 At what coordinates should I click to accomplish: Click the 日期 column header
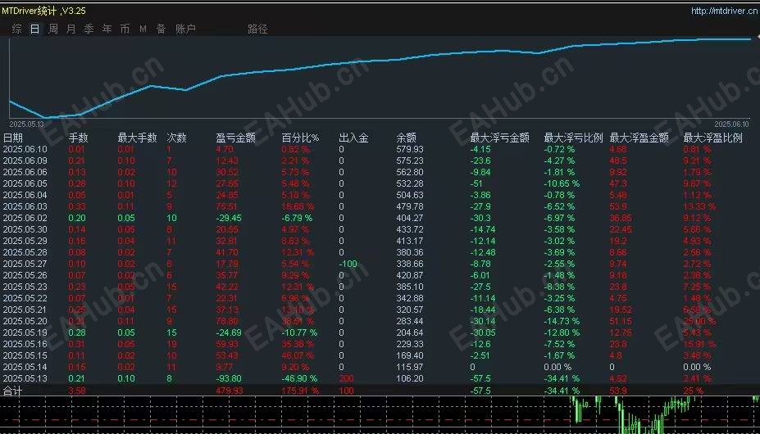click(12, 138)
